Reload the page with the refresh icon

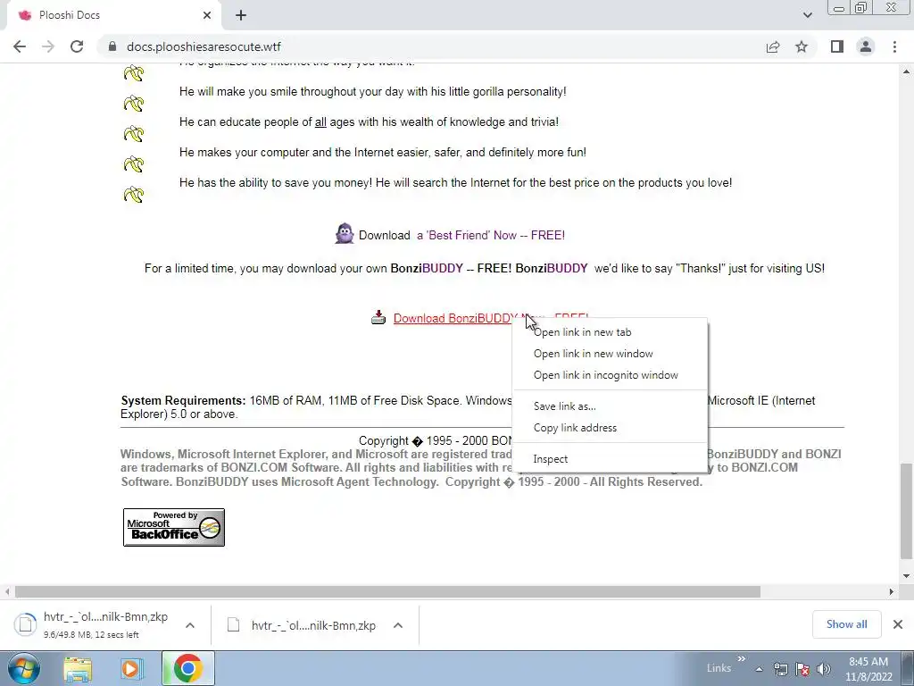[x=77, y=46]
